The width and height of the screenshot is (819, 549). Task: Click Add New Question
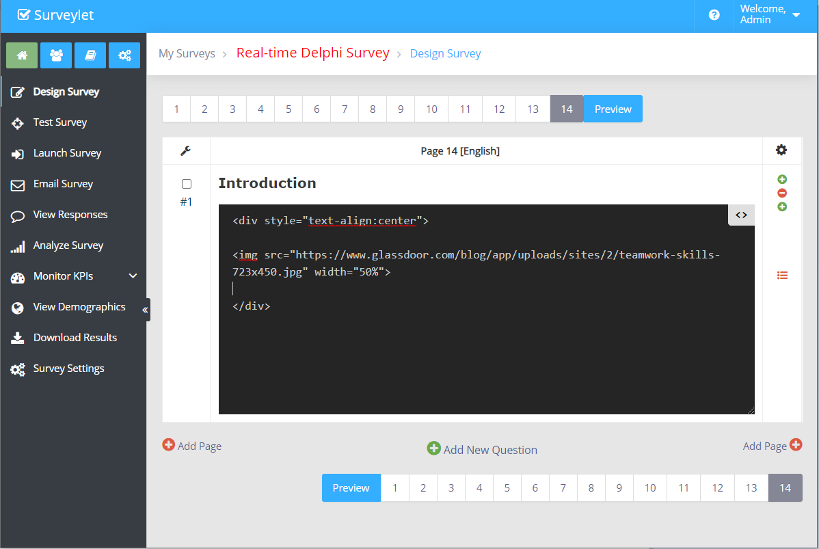pos(482,449)
